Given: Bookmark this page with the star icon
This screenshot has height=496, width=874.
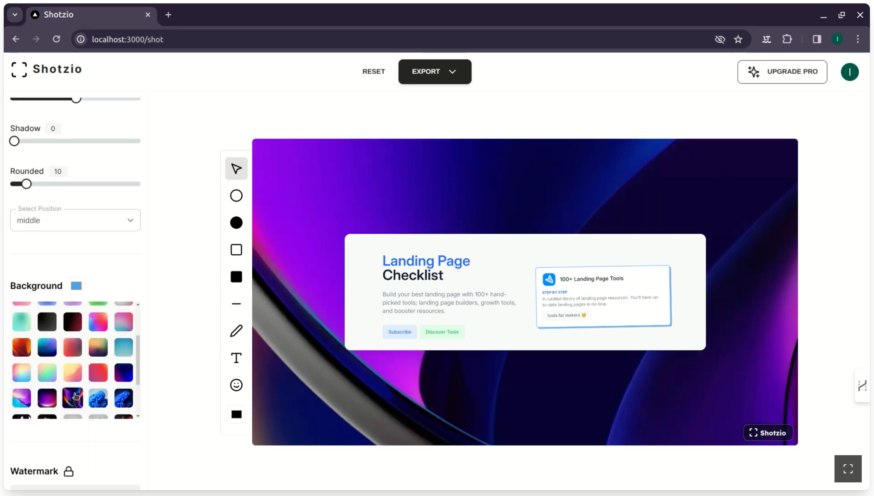Looking at the screenshot, I should pyautogui.click(x=738, y=39).
